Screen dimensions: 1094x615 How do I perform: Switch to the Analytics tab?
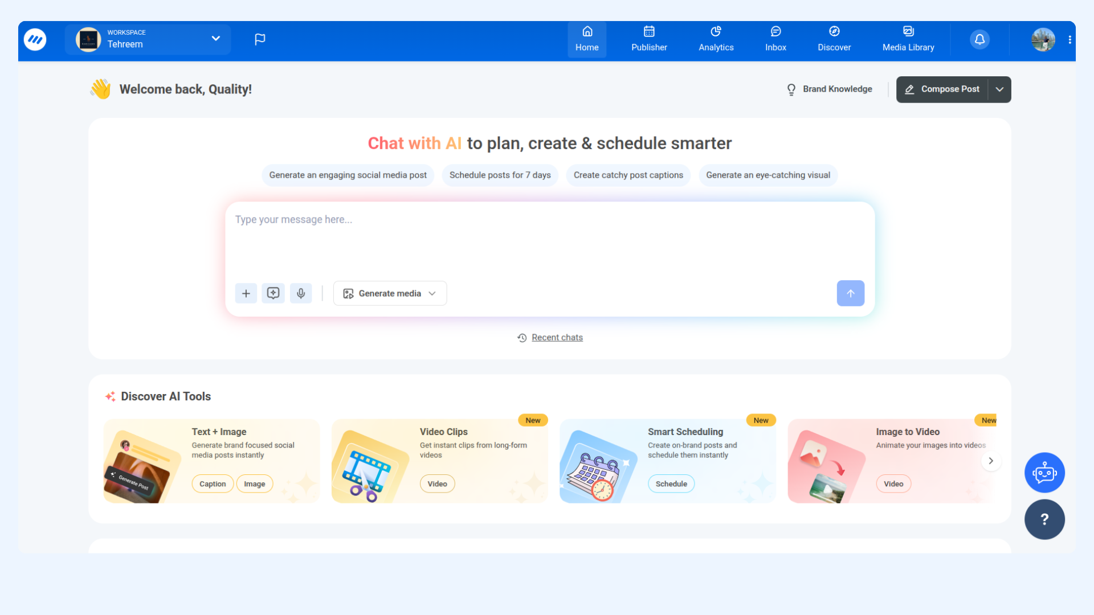click(x=716, y=39)
